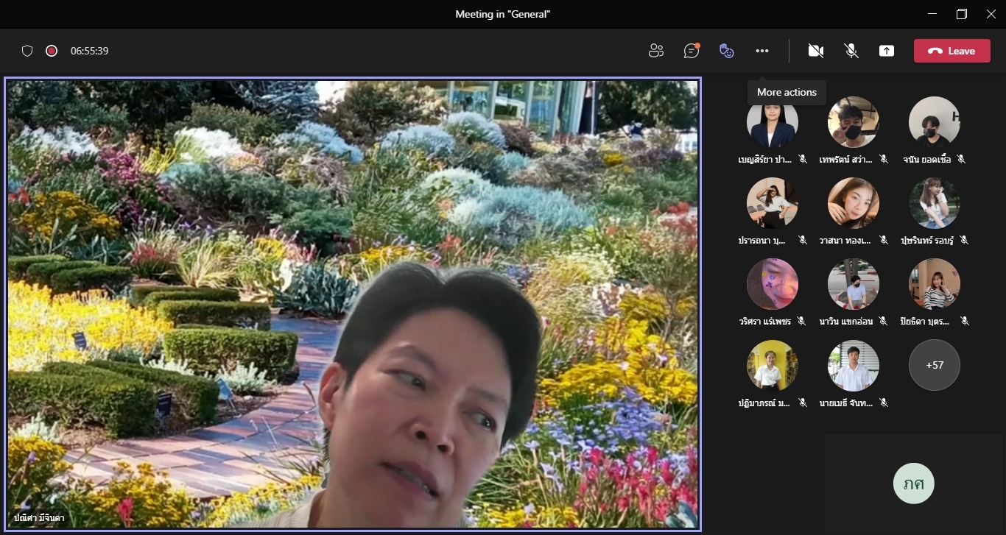Select avatar of นายเมธี จันท...

pos(854,365)
